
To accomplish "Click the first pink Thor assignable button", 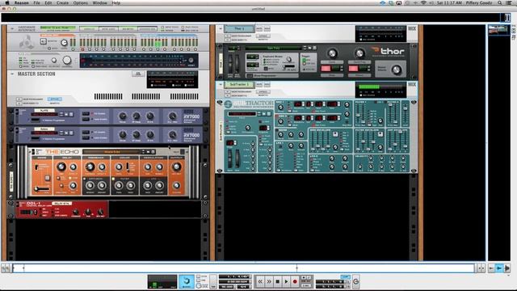I will click(x=326, y=69).
